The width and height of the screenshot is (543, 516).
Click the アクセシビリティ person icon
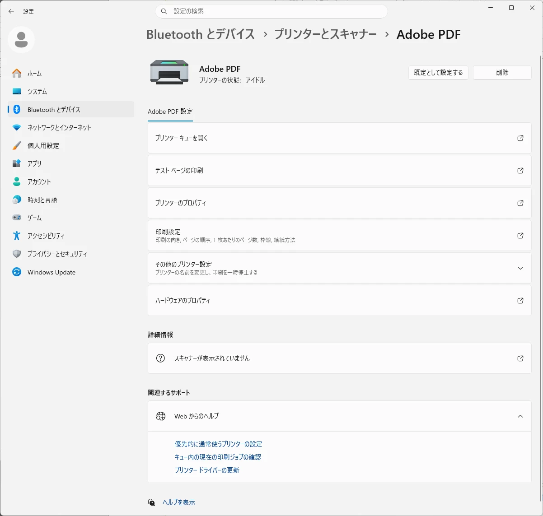17,236
